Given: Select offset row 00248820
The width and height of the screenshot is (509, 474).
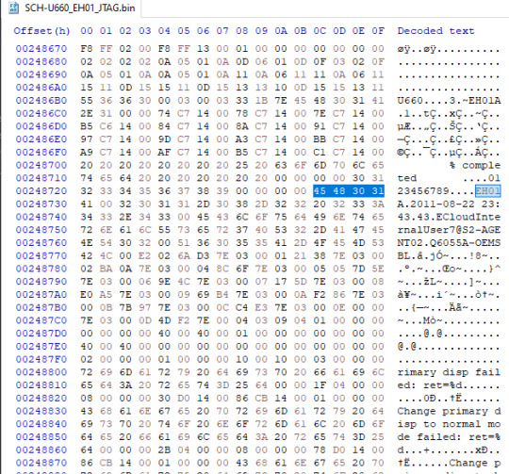Looking at the screenshot, I should click(x=41, y=398).
